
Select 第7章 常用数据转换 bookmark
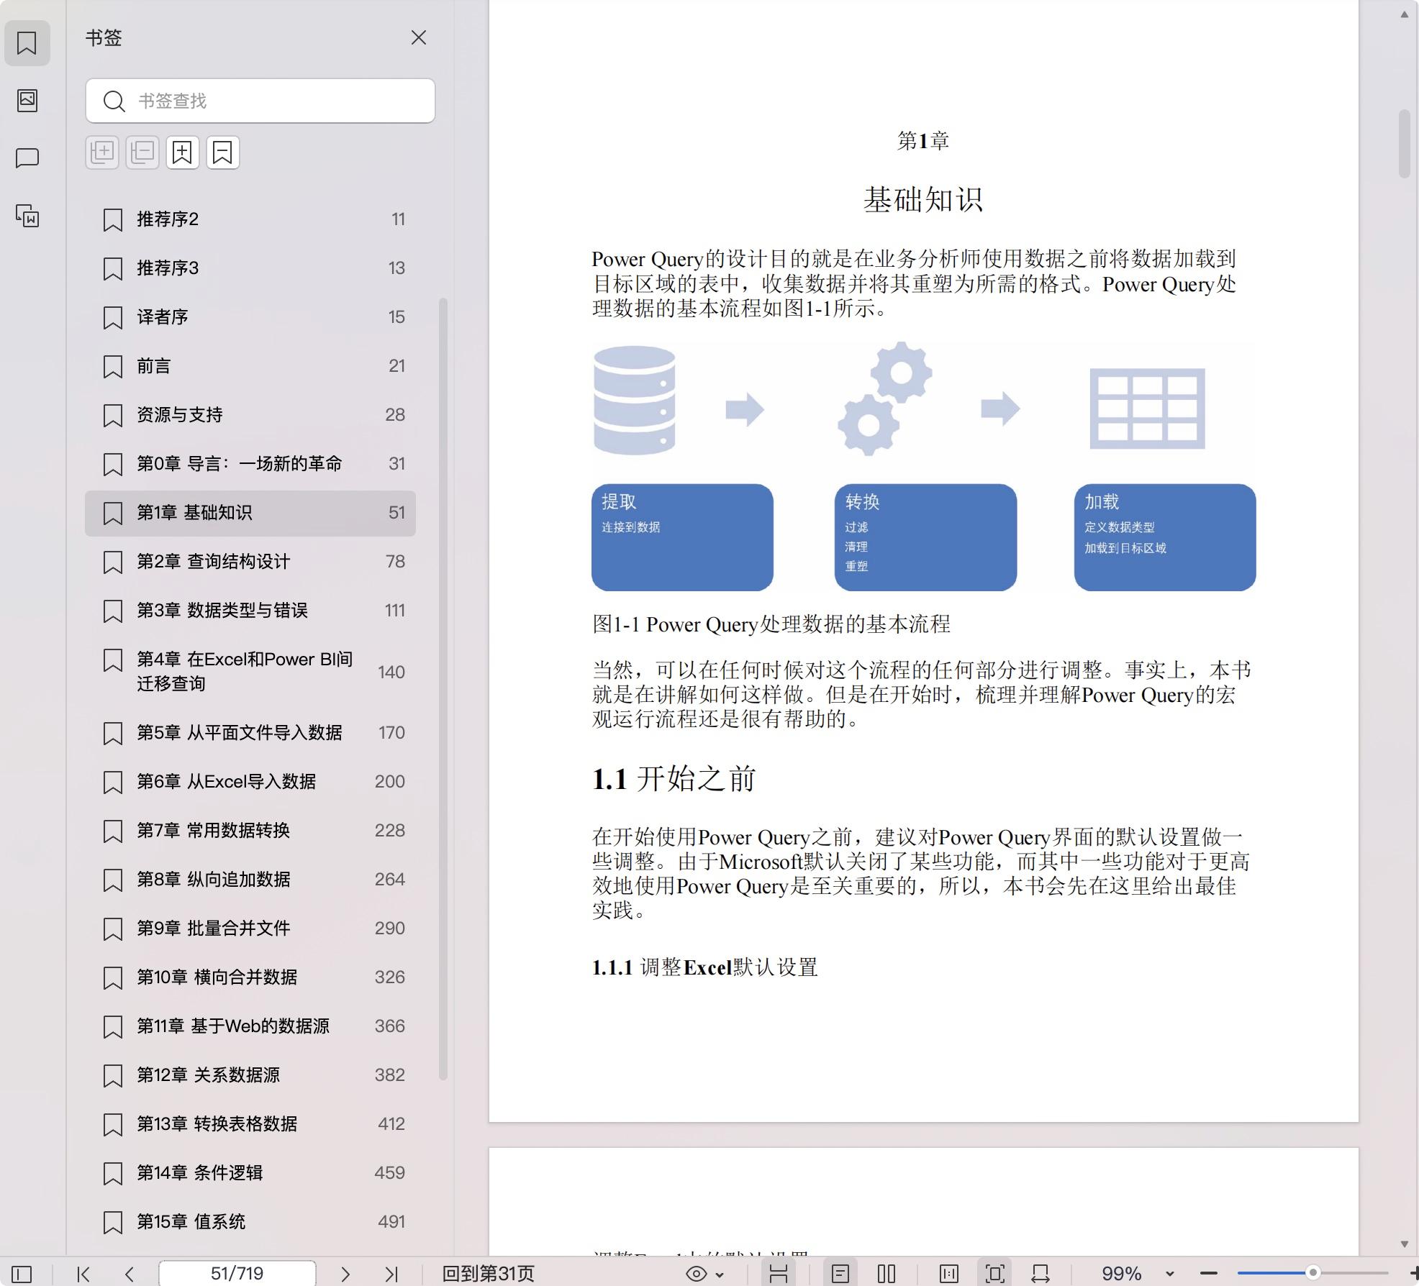(x=250, y=831)
